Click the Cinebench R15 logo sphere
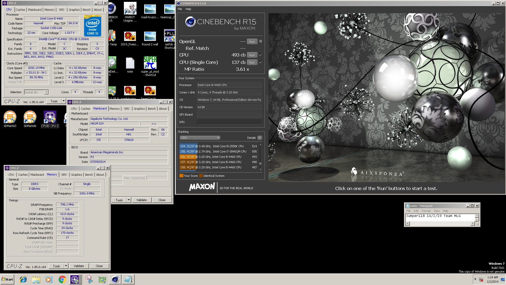 [190, 22]
